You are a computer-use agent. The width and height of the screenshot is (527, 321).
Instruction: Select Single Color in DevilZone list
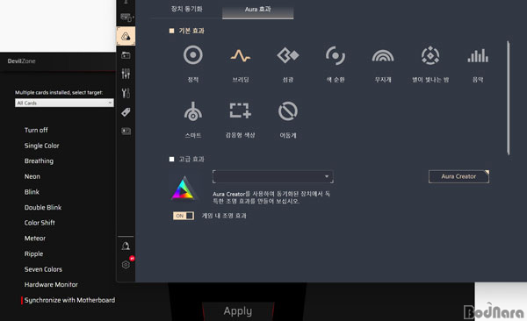41,146
